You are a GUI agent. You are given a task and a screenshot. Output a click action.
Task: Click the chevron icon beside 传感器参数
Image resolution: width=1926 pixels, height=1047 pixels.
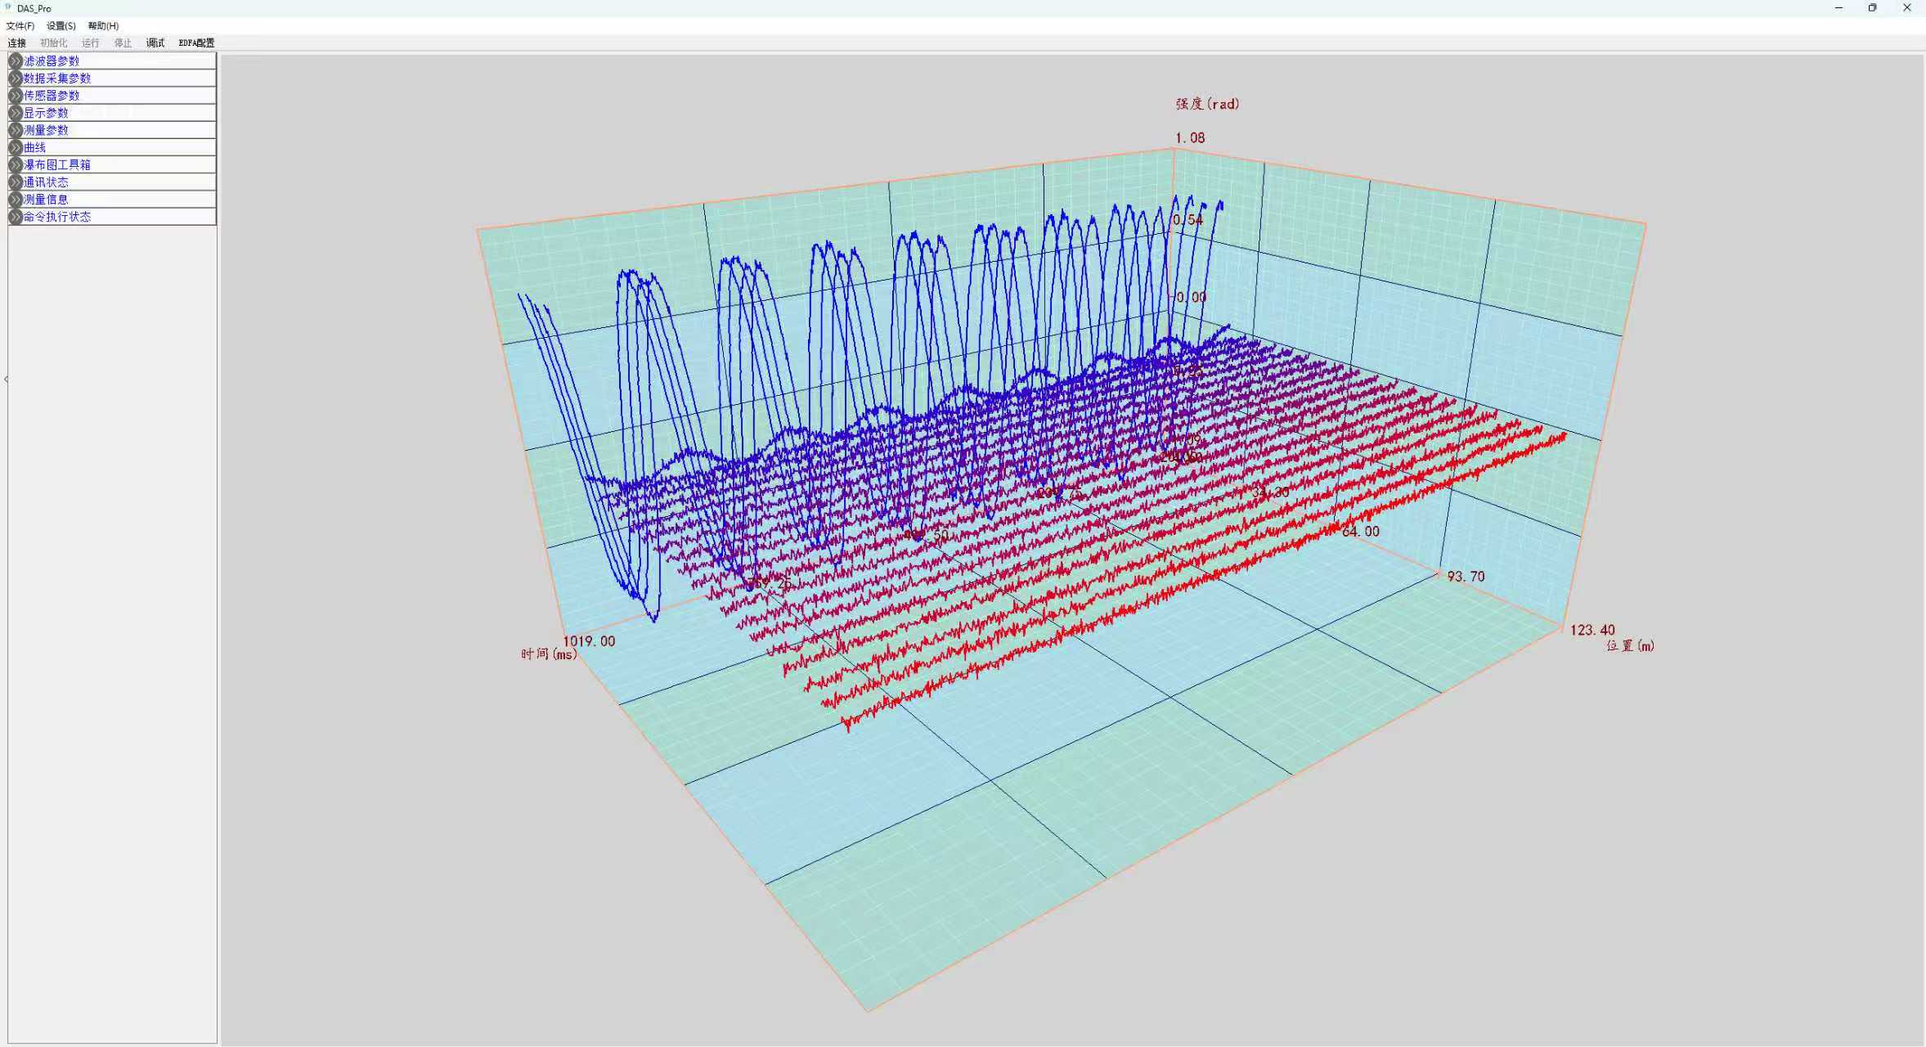click(15, 95)
